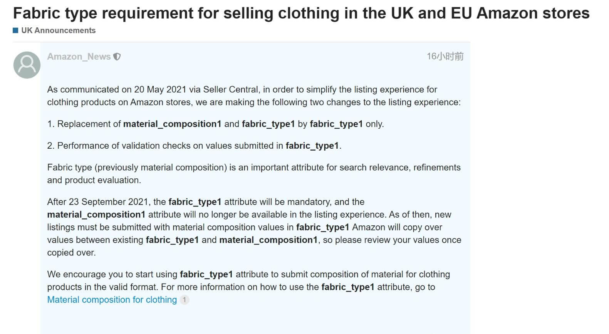The image size is (609, 334).
Task: Click the text After 23 September 2021
Action: click(97, 202)
